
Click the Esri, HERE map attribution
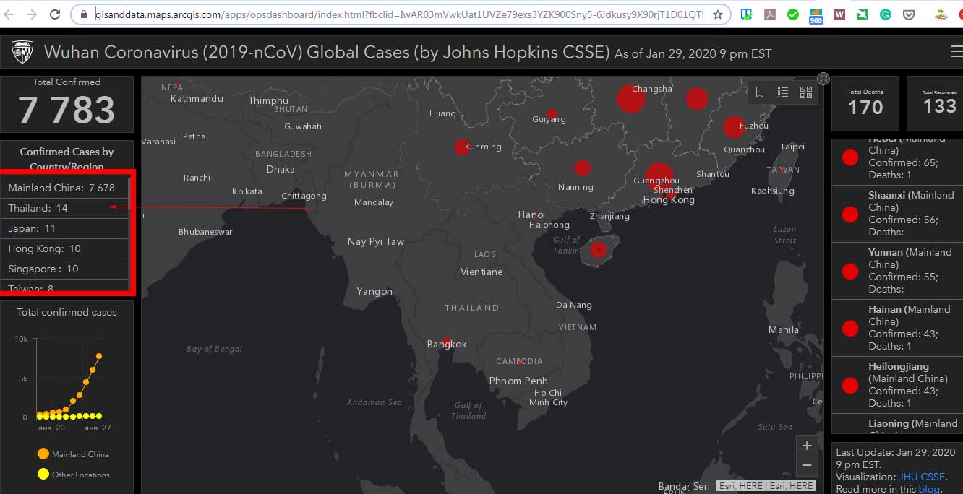[x=766, y=486]
